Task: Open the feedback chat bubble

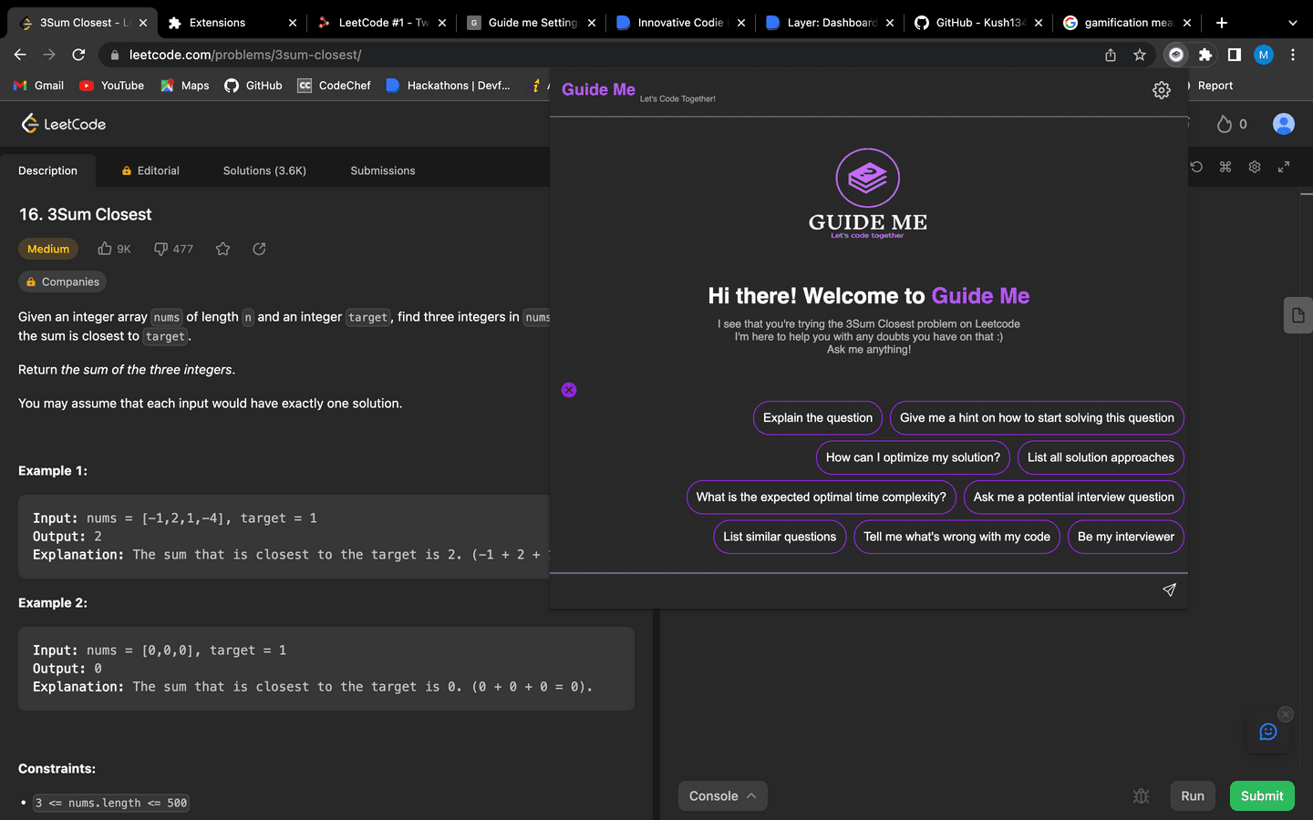Action: 1267,732
